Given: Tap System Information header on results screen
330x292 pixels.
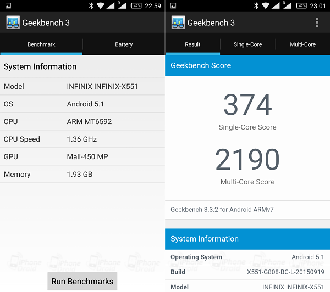Looking at the screenshot, I should point(248,239).
